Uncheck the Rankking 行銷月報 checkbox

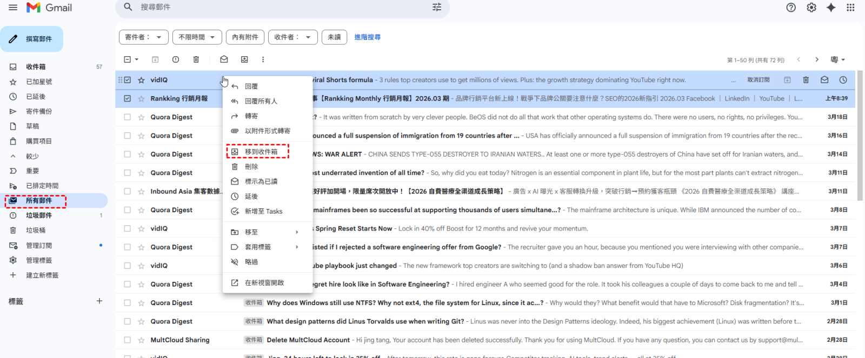[x=127, y=99]
